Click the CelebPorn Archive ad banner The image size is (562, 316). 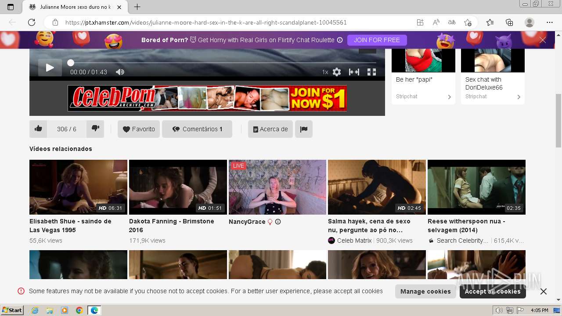(x=207, y=98)
